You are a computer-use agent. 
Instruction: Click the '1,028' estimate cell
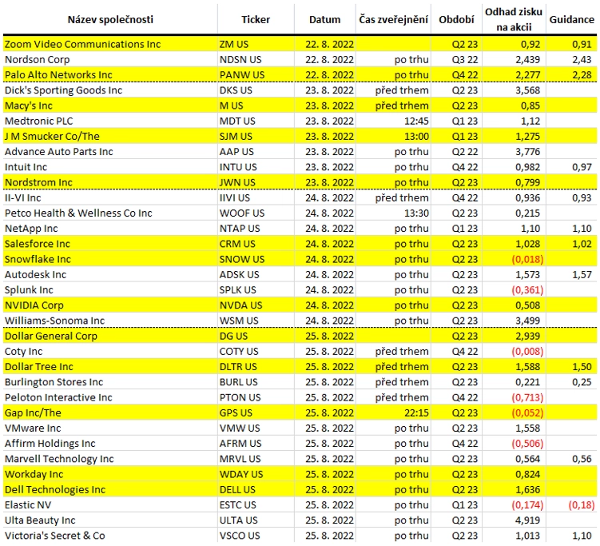[x=514, y=244]
